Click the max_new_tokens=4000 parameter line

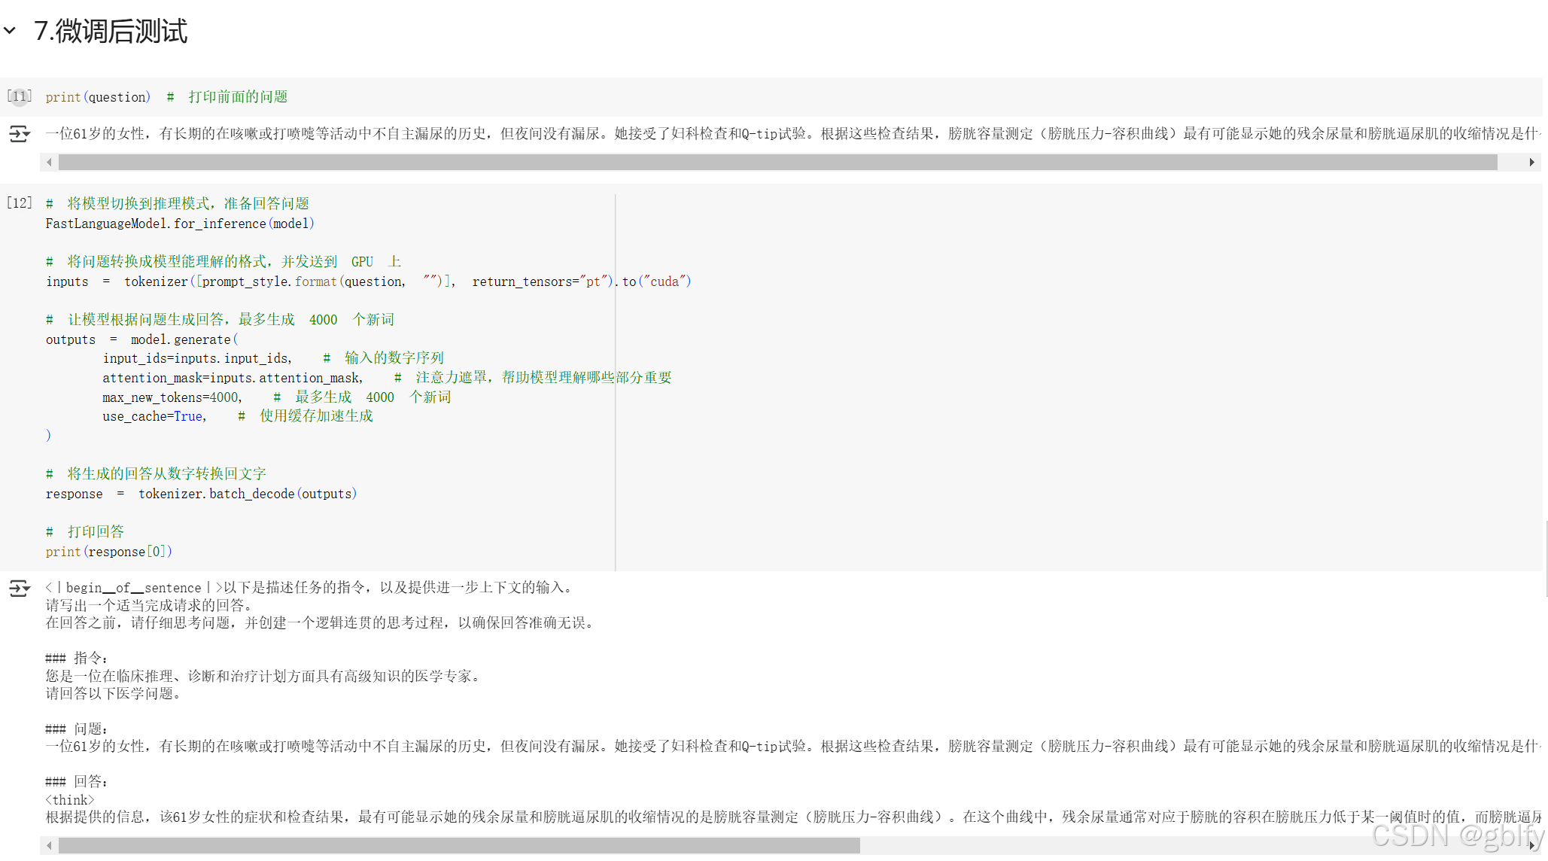tap(172, 397)
